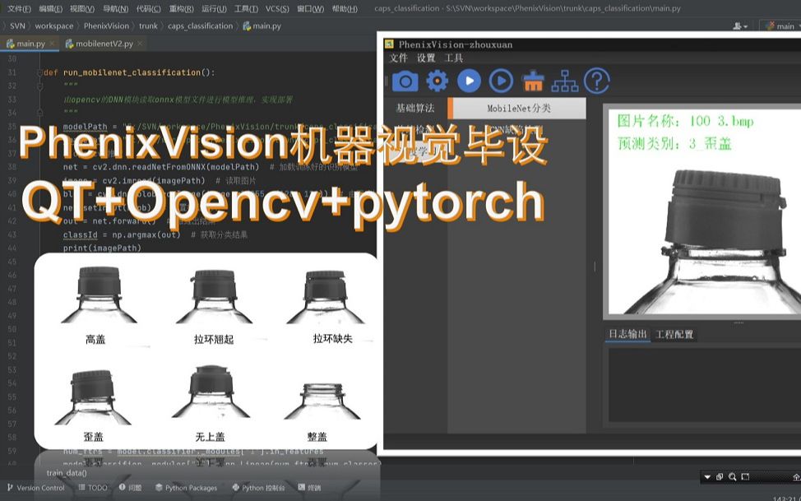801x501 pixels.
Task: Click workspace in the breadcrumb path
Action: click(x=53, y=26)
